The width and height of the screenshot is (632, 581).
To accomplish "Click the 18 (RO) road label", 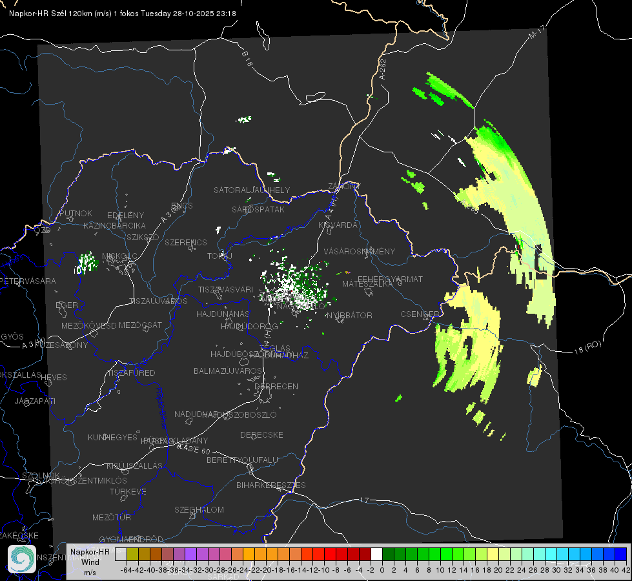I will coord(587,347).
